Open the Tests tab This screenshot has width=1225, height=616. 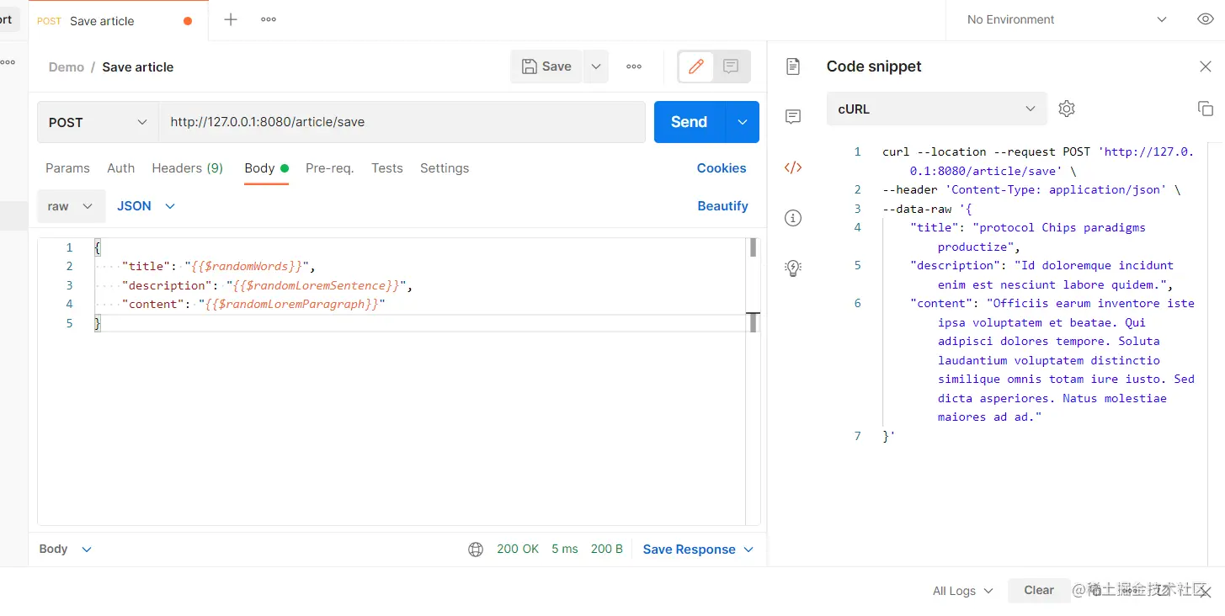pyautogui.click(x=386, y=168)
